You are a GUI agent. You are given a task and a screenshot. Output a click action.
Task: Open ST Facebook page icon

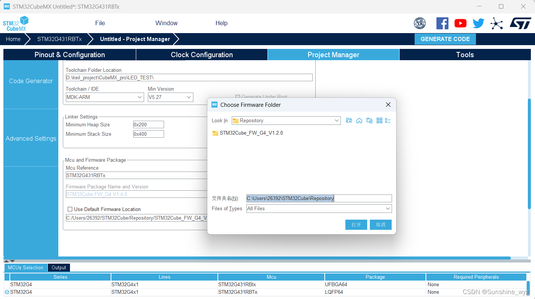(442, 23)
